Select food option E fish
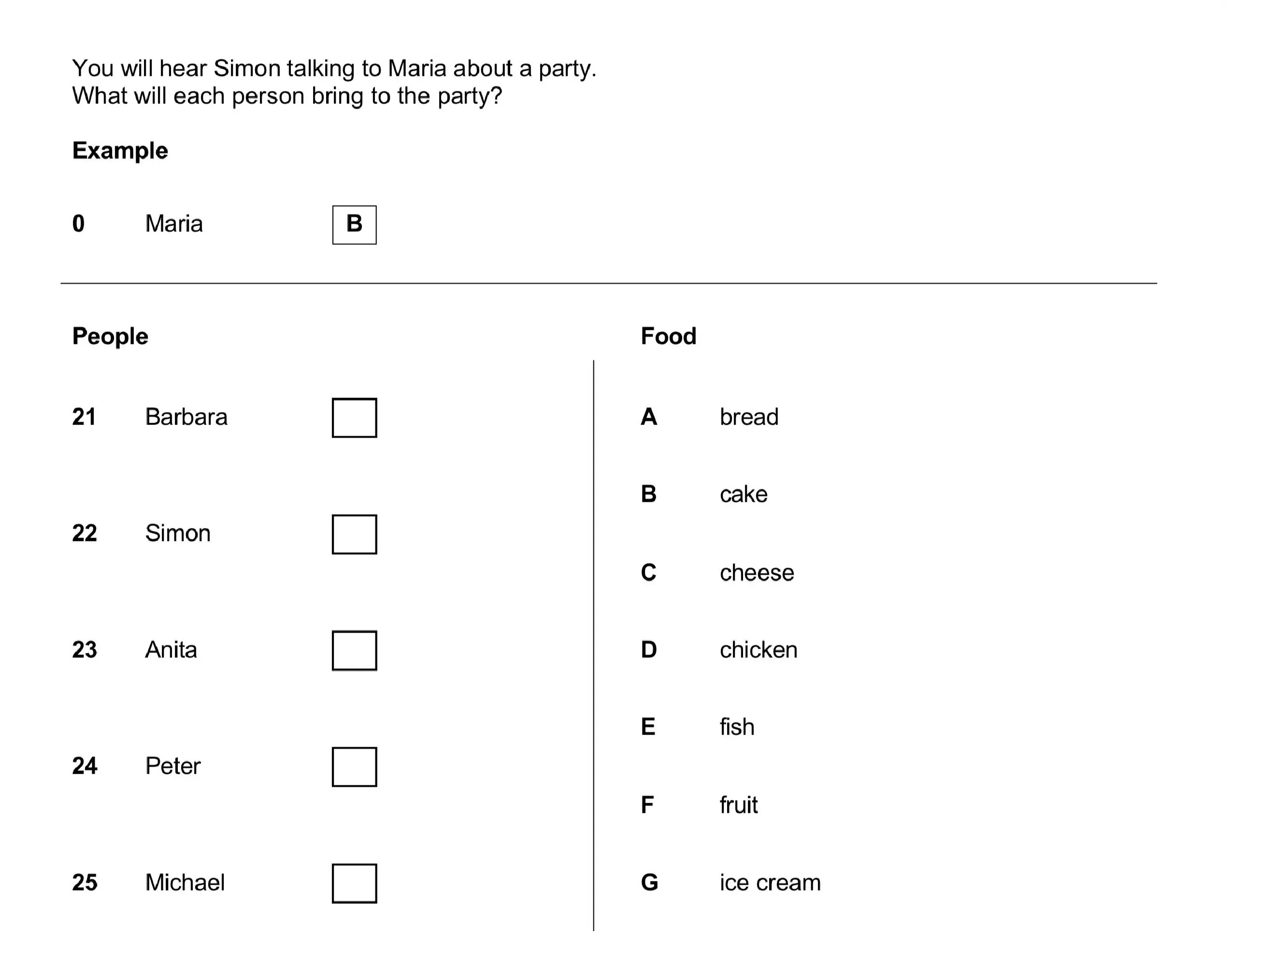Viewport: 1273px width, 962px height. [698, 727]
